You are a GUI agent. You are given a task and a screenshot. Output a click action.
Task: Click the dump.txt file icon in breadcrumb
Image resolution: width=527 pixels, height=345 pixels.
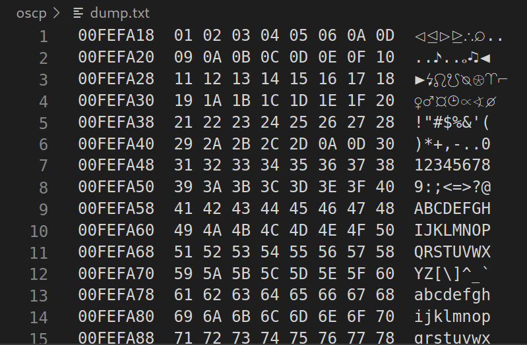pos(79,13)
